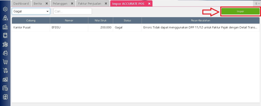This screenshot has width=261, height=106.
Task: Open the gear settings menu in sidebar
Action: coord(5,9)
